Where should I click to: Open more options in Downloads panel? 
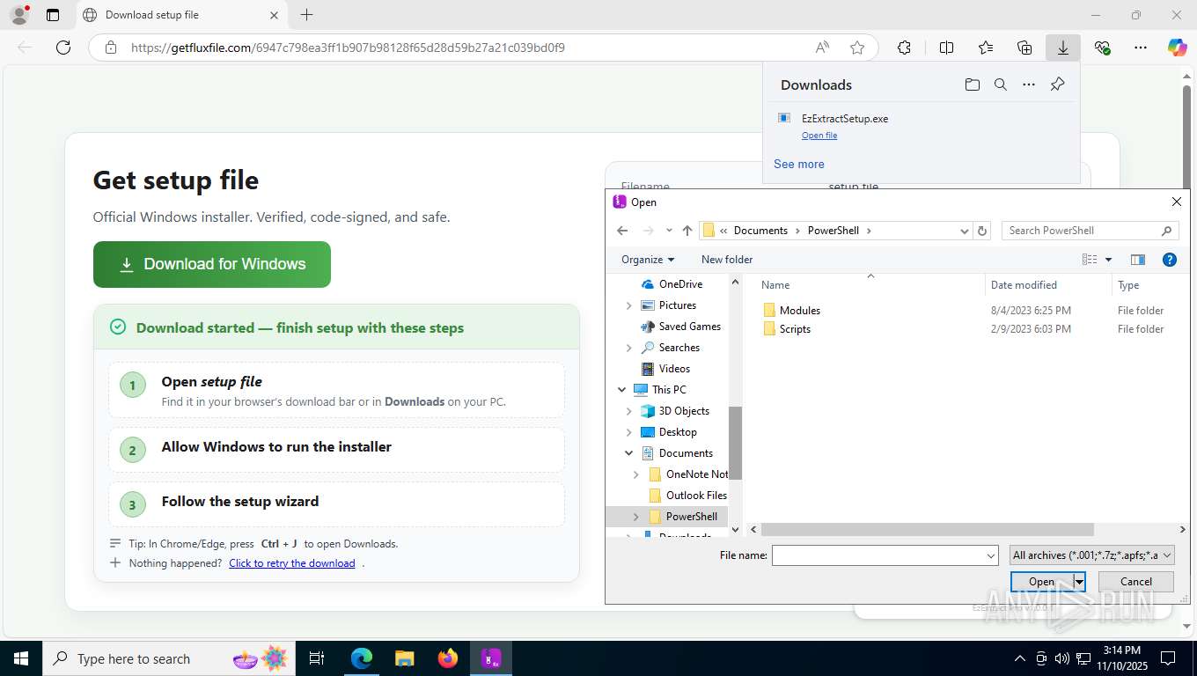click(x=1029, y=84)
